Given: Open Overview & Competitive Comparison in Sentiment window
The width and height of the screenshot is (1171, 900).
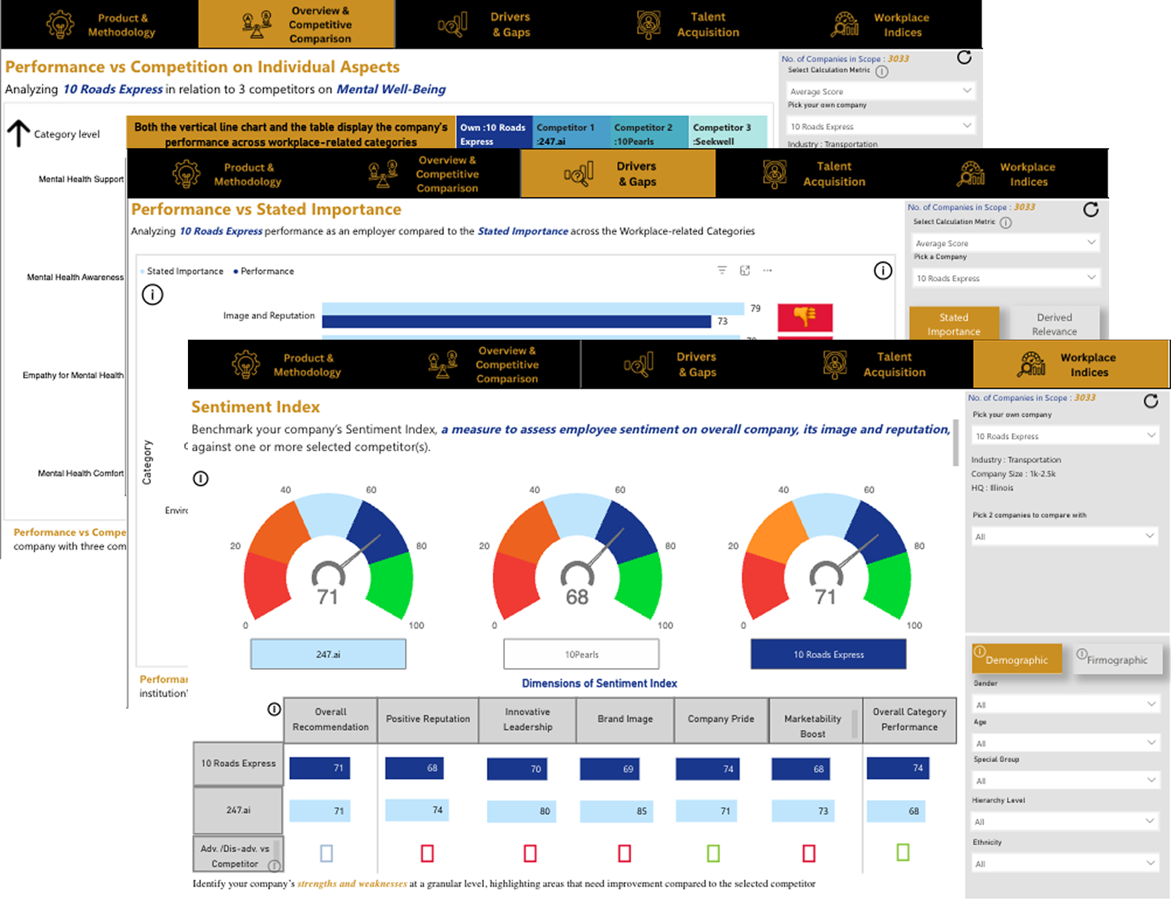Looking at the screenshot, I should click(483, 365).
